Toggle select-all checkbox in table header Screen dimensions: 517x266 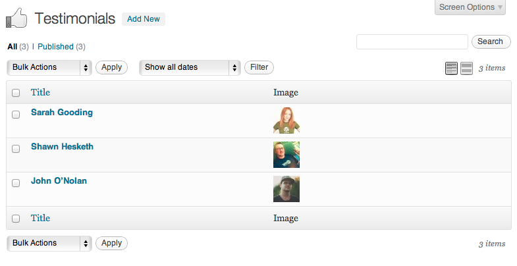(x=16, y=93)
